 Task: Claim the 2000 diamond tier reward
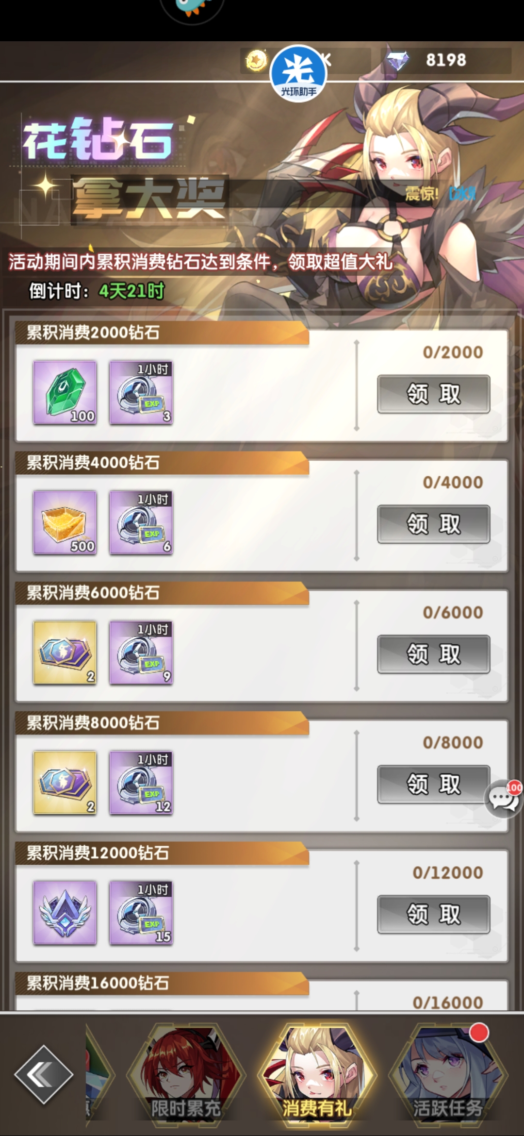click(x=434, y=394)
